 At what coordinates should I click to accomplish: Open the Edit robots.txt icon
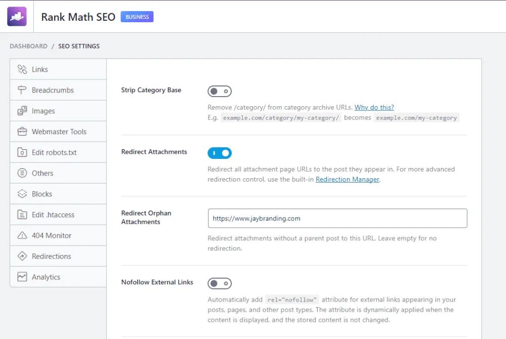pyautogui.click(x=22, y=152)
